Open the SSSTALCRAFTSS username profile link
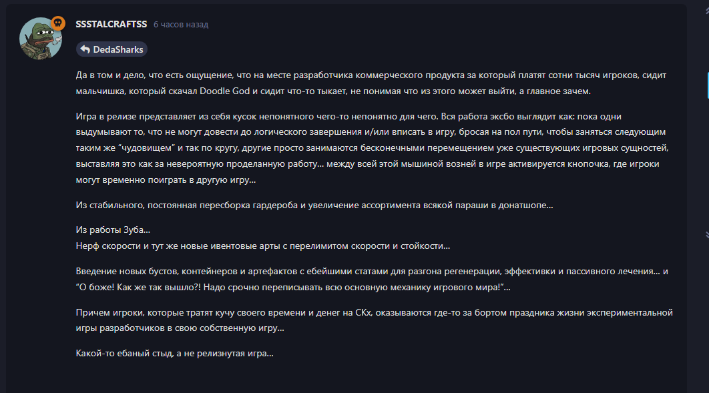 pos(111,24)
